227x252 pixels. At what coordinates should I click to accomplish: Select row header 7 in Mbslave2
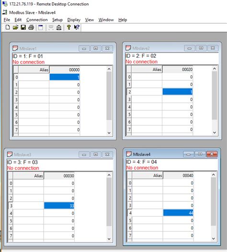pyautogui.click(x=129, y=129)
